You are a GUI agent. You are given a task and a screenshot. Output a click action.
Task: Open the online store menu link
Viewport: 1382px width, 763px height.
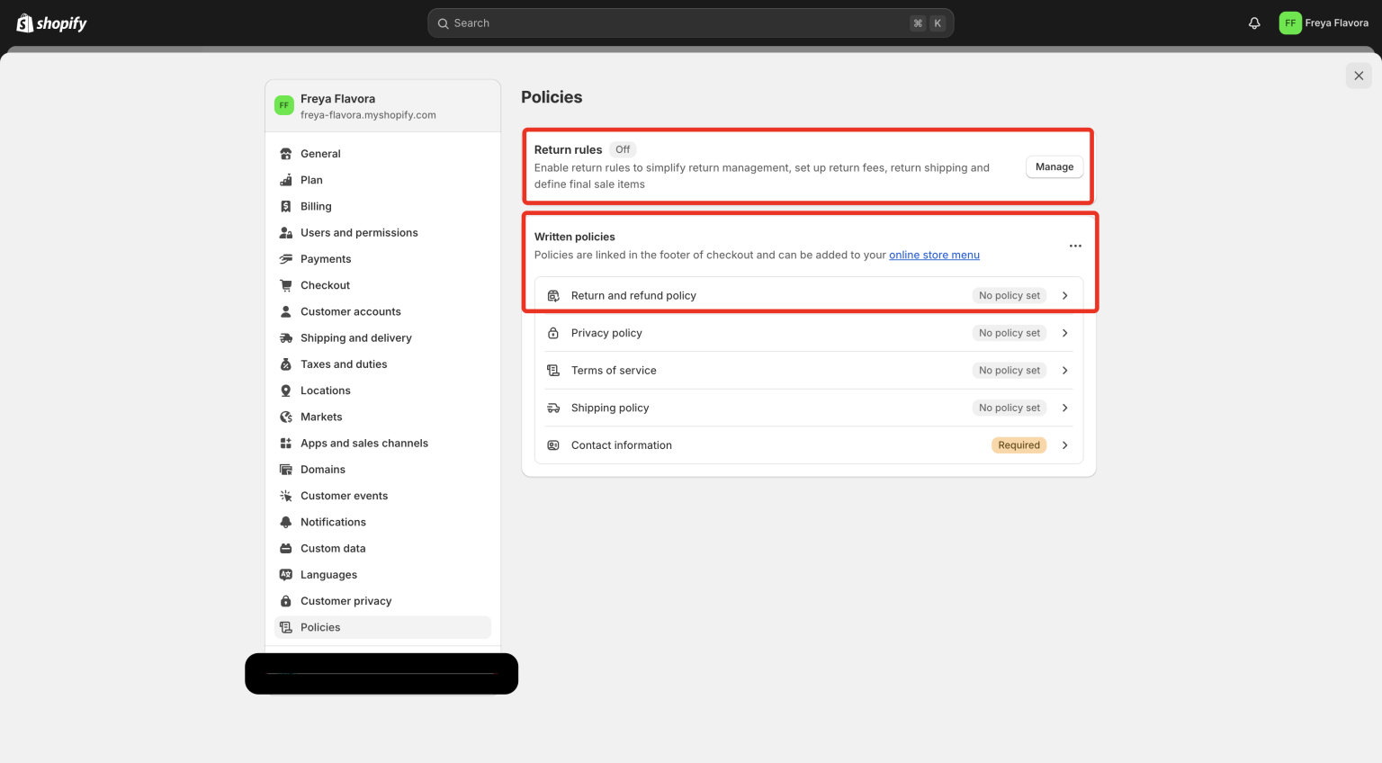(x=934, y=255)
